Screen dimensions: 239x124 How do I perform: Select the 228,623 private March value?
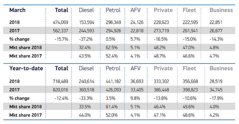tap(161, 22)
